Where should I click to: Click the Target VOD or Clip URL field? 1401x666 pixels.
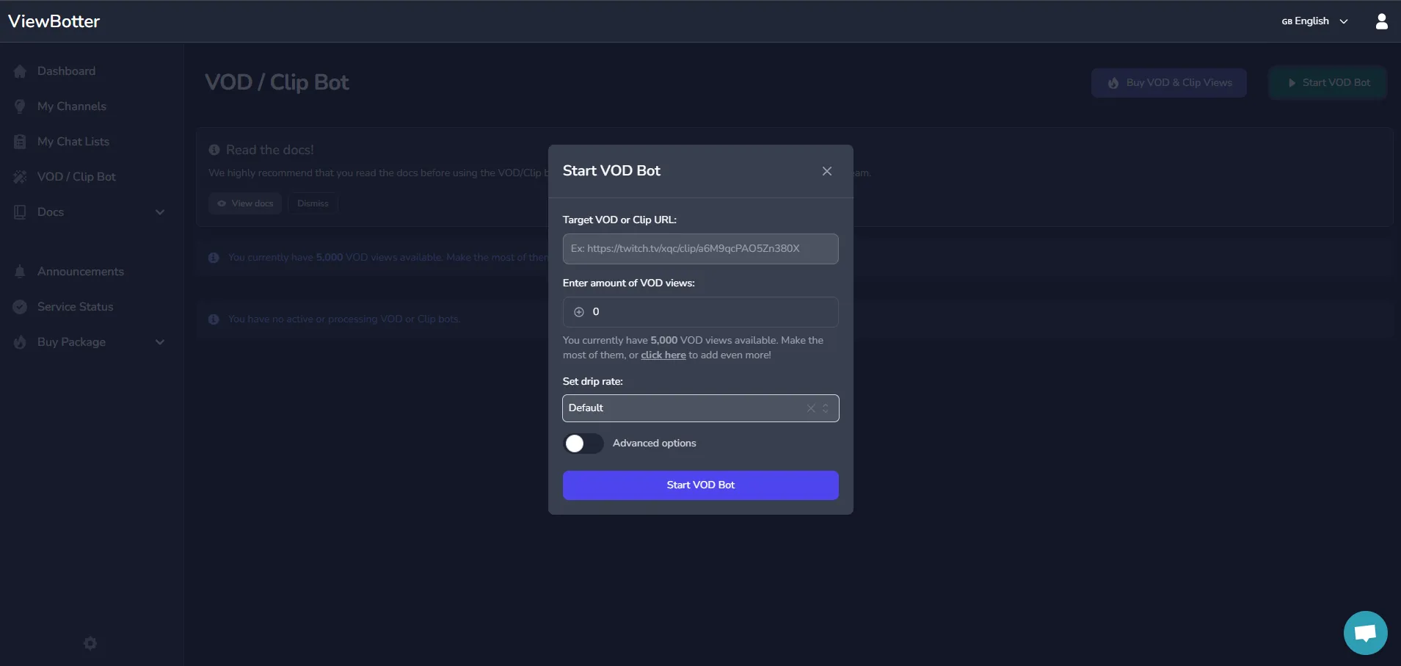click(x=699, y=248)
